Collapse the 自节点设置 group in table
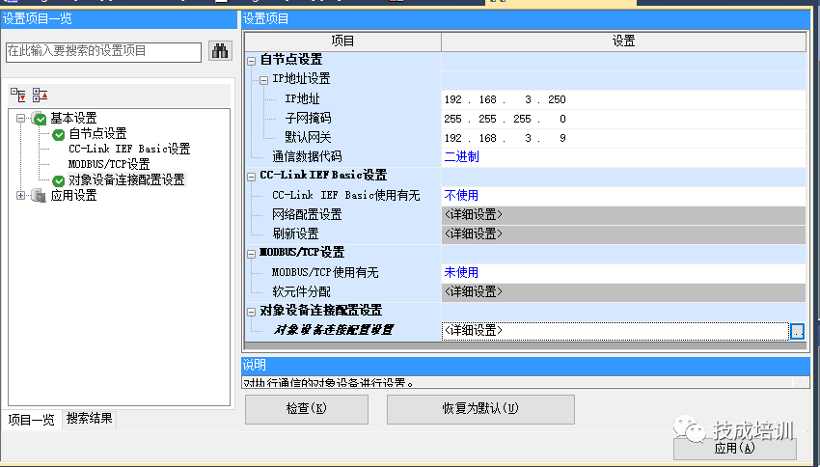Viewport: 820px width, 467px height. point(251,61)
